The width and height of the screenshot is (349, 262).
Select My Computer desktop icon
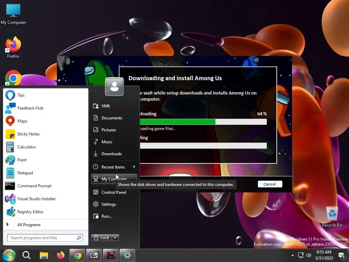(x=13, y=14)
